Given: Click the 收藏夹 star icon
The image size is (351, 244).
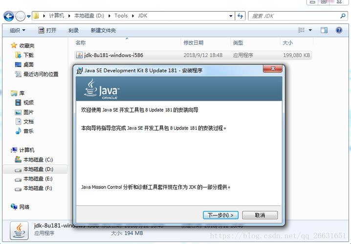Looking at the screenshot, I should point(14,45).
